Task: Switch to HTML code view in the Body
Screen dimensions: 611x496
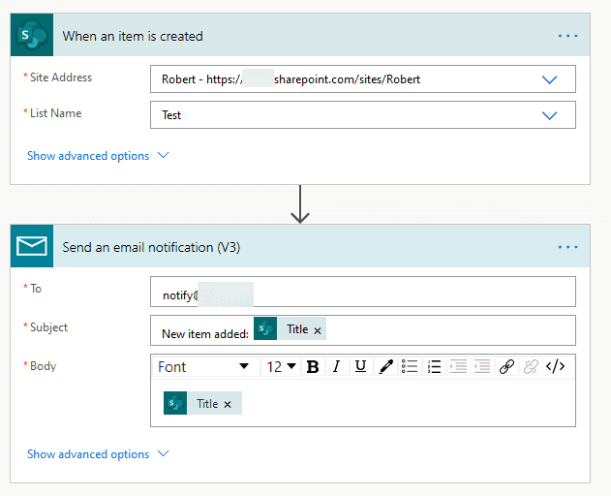Action: pos(555,366)
